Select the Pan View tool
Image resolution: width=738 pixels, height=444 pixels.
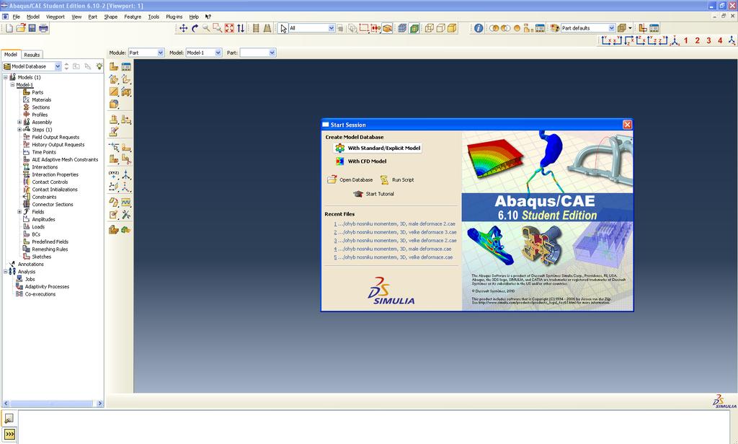coord(184,28)
